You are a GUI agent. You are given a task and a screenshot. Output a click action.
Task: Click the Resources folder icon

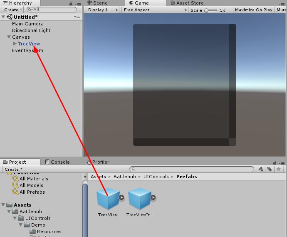click(32, 232)
